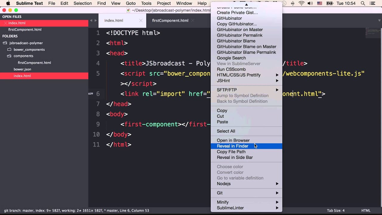Open the tab list dropdown arrow
The width and height of the screenshot is (382, 215).
click(x=379, y=21)
